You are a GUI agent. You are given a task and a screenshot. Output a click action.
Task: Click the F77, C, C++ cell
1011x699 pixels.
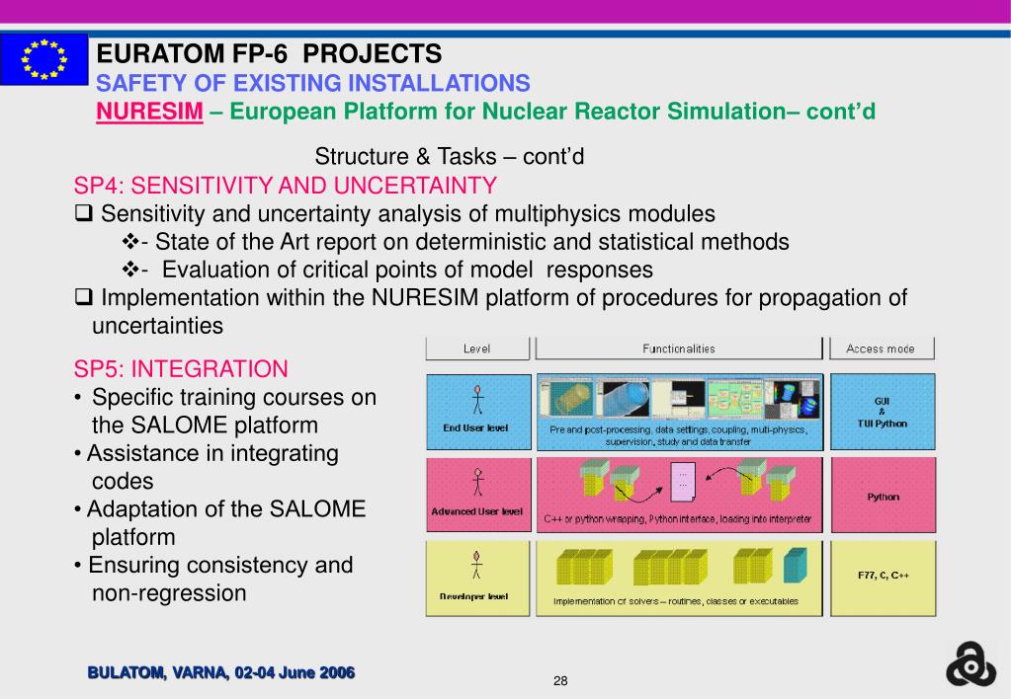point(884,578)
